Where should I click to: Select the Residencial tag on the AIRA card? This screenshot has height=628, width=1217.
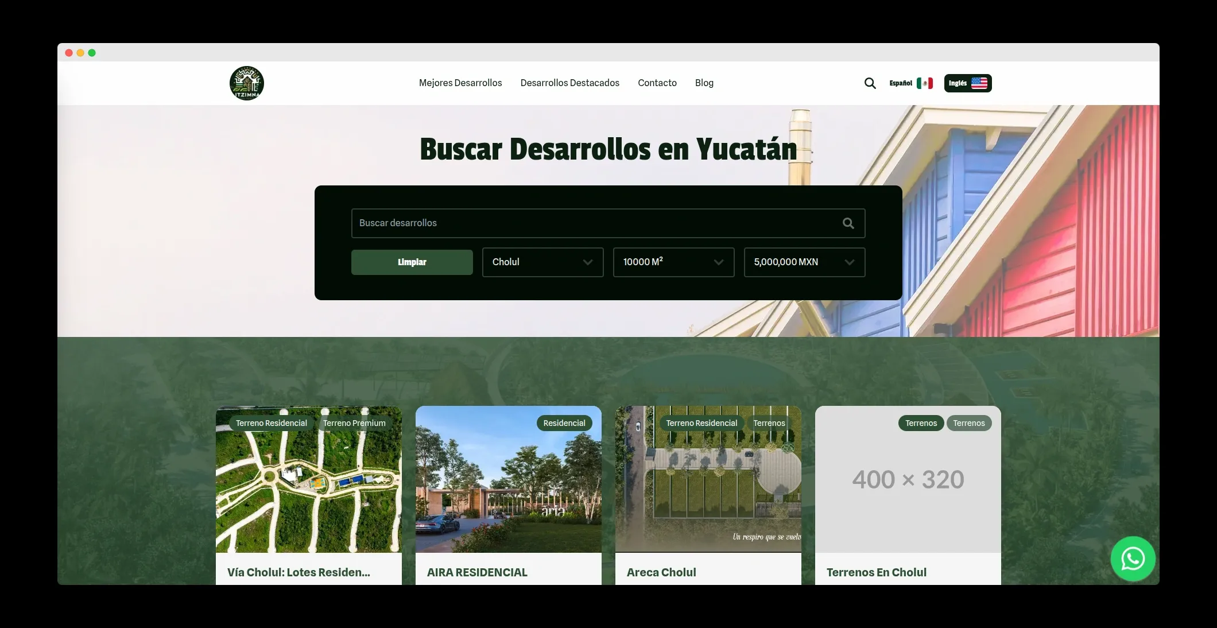(x=564, y=423)
